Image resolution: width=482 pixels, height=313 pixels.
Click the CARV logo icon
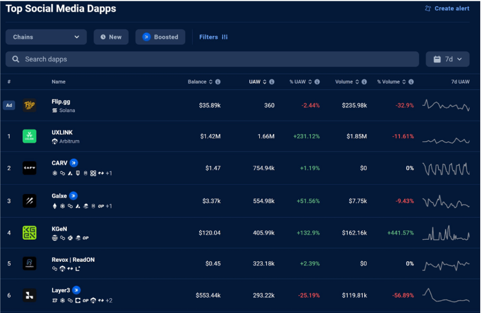pyautogui.click(x=30, y=168)
